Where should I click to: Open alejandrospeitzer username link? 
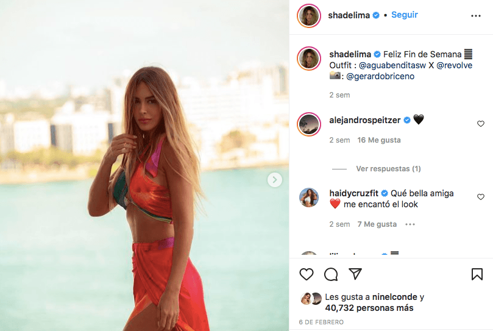click(364, 120)
